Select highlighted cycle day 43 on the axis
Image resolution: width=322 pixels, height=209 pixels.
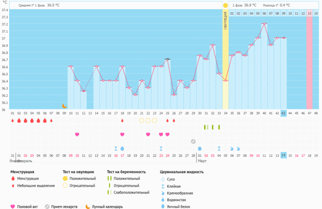(x=283, y=113)
